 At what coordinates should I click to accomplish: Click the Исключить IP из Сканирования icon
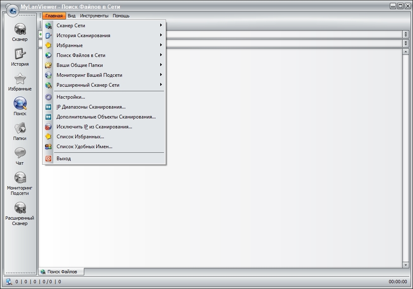point(48,127)
